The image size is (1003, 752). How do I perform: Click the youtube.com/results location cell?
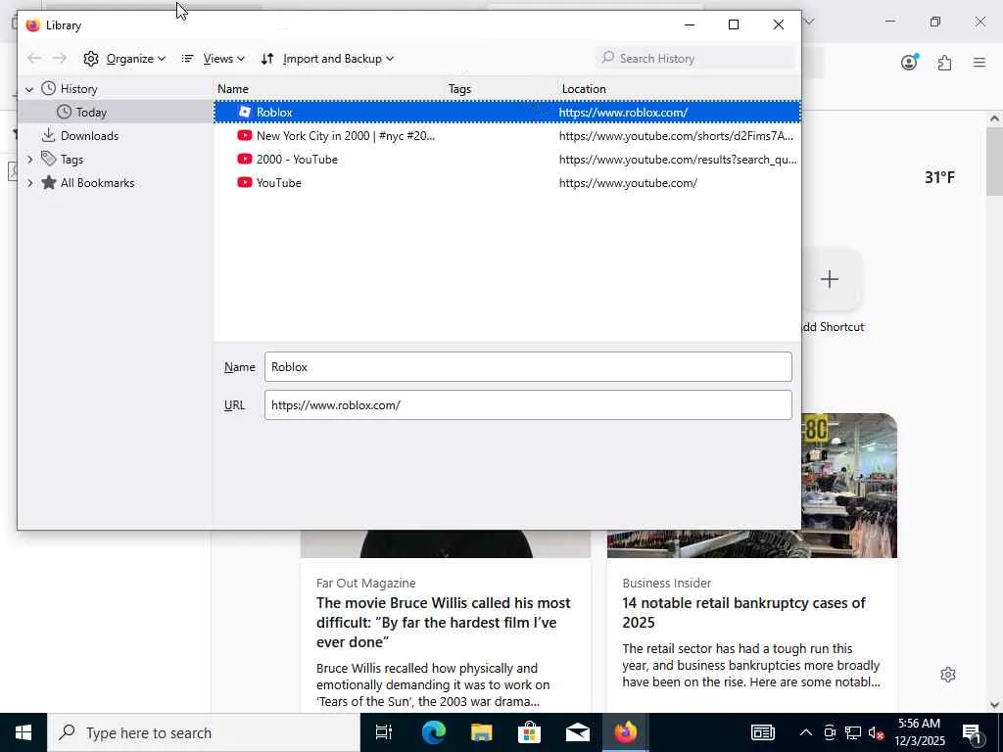point(678,160)
